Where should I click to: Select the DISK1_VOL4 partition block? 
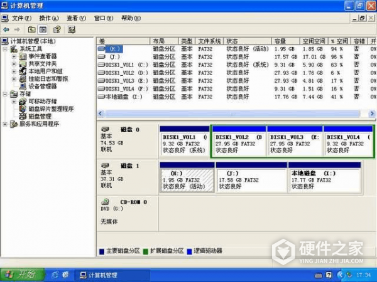click(x=348, y=141)
